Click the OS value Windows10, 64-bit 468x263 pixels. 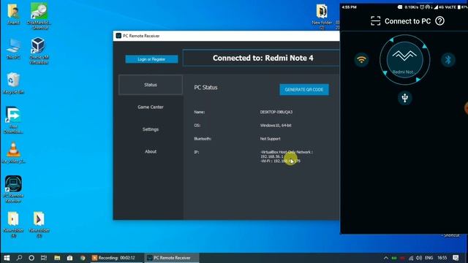pos(276,126)
